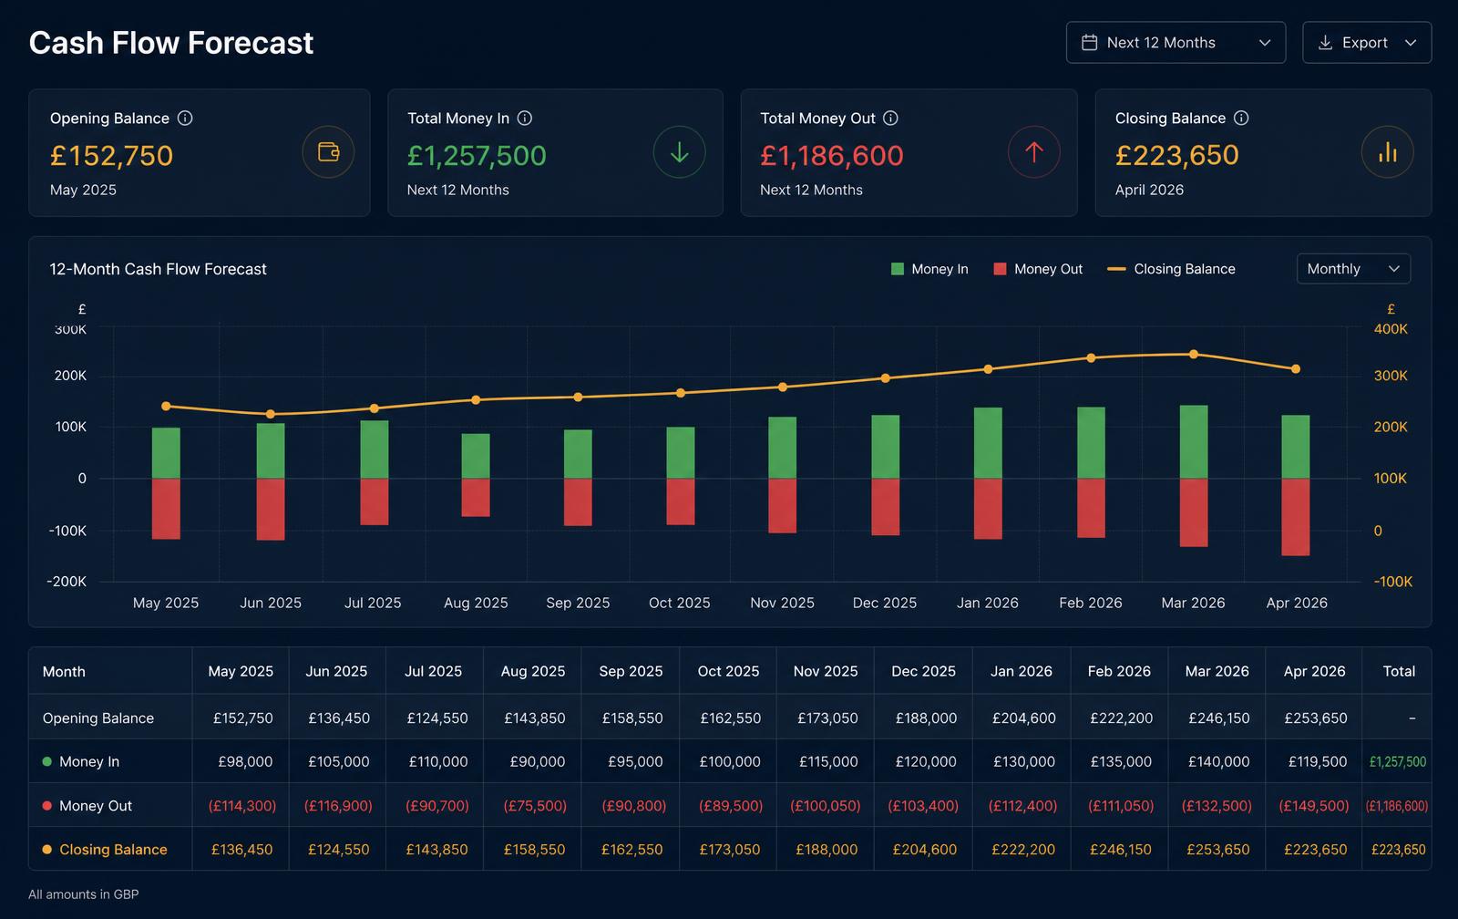Toggle the Closing Balance legend line

[1171, 269]
